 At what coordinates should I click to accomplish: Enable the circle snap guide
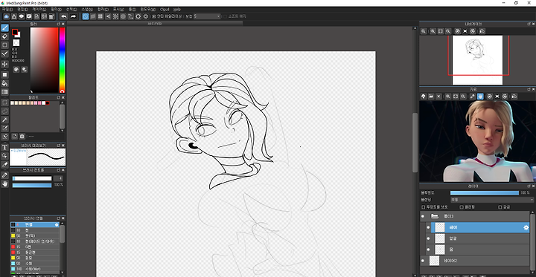point(123,16)
